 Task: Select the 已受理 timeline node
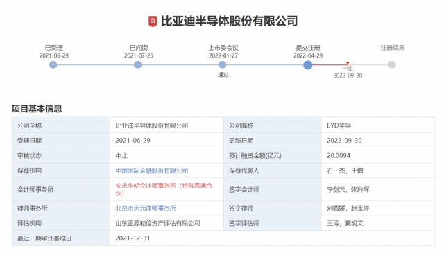pyautogui.click(x=53, y=64)
